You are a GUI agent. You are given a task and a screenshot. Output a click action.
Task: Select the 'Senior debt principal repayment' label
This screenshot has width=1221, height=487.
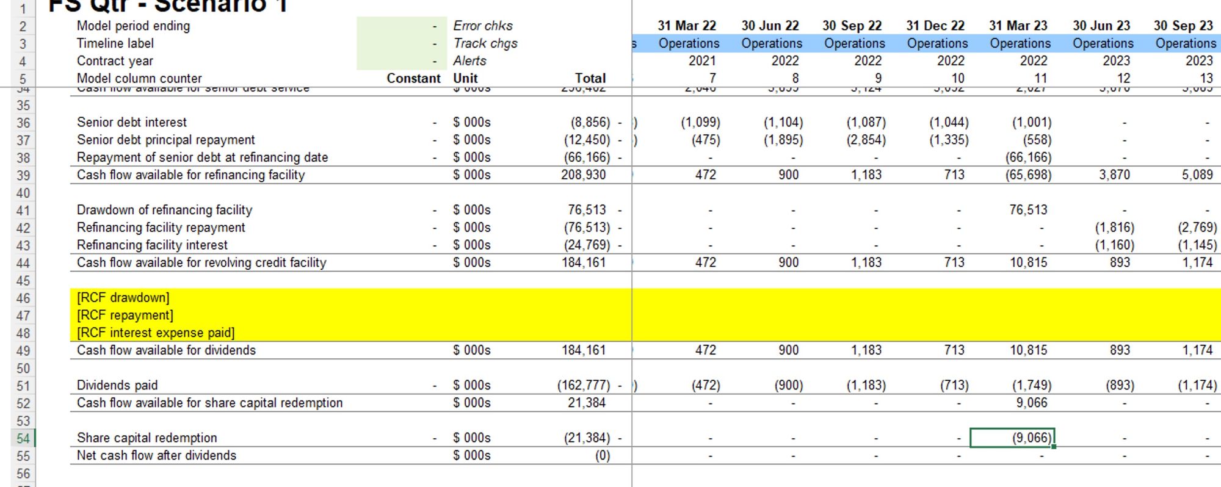pos(166,140)
